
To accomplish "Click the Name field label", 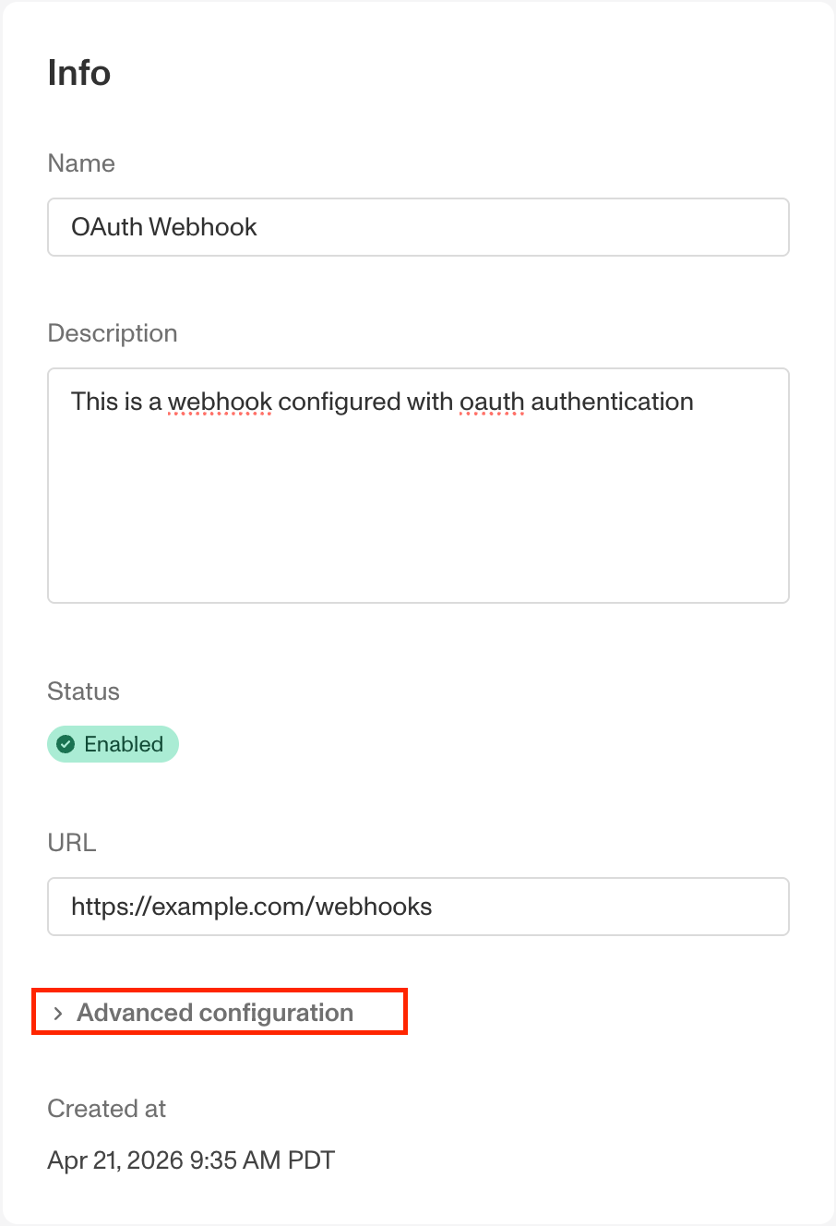I will click(81, 163).
